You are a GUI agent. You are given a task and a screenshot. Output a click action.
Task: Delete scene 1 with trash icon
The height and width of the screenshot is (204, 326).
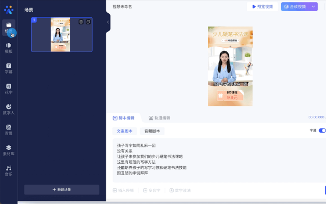(x=81, y=22)
